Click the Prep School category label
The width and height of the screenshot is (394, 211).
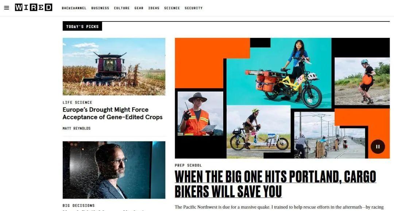pyautogui.click(x=189, y=165)
